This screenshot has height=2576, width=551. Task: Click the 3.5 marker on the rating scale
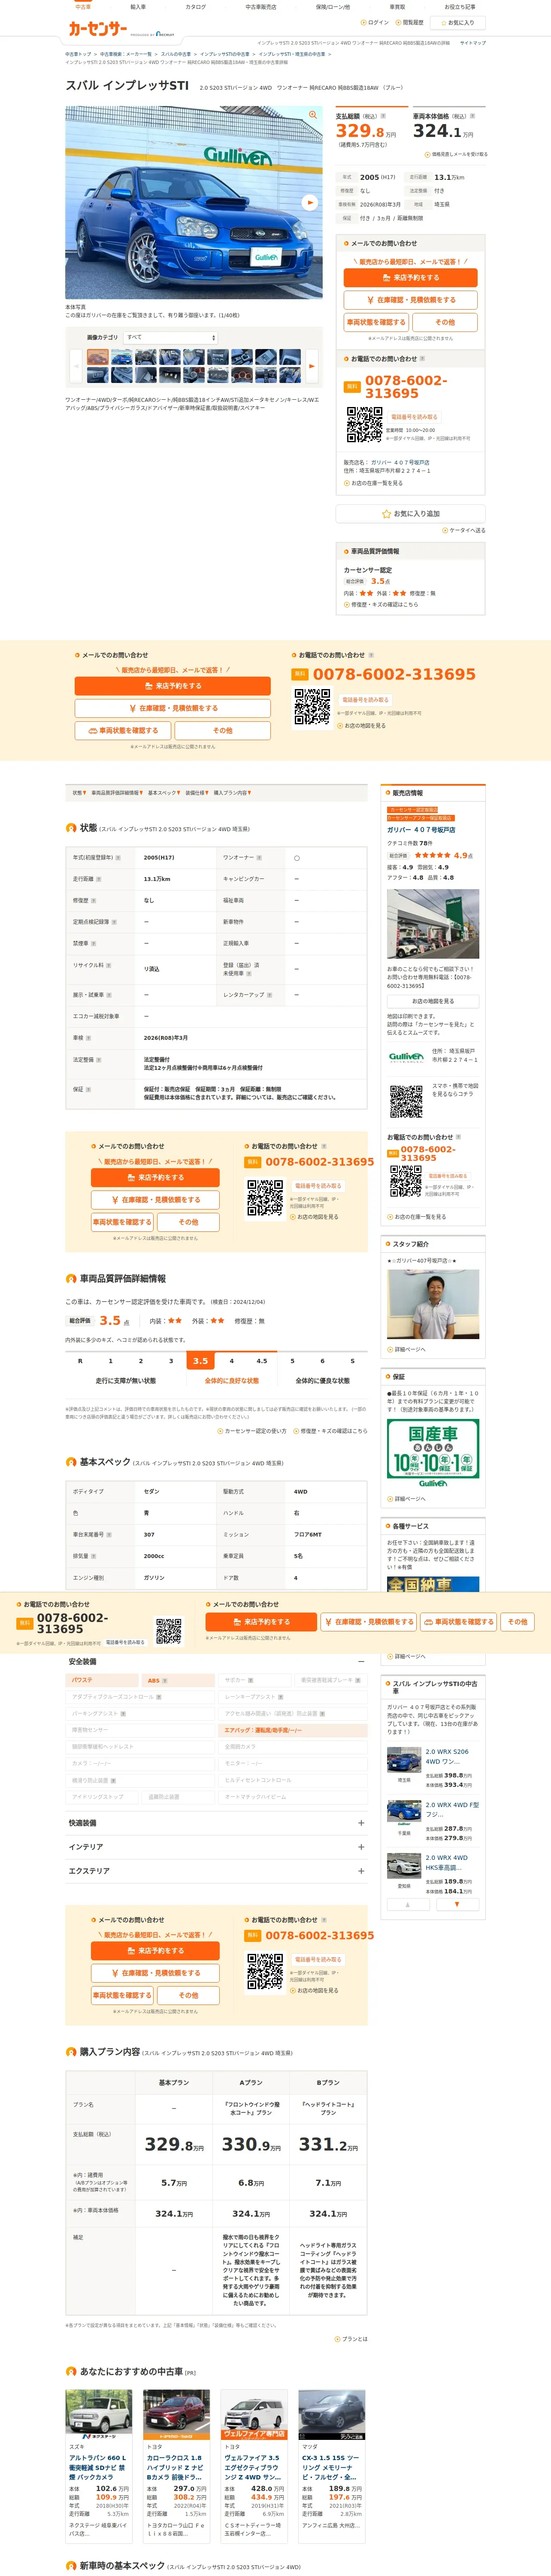pyautogui.click(x=200, y=1360)
